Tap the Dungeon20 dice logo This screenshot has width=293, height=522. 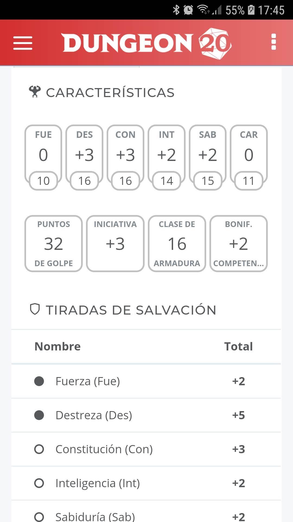click(x=215, y=43)
